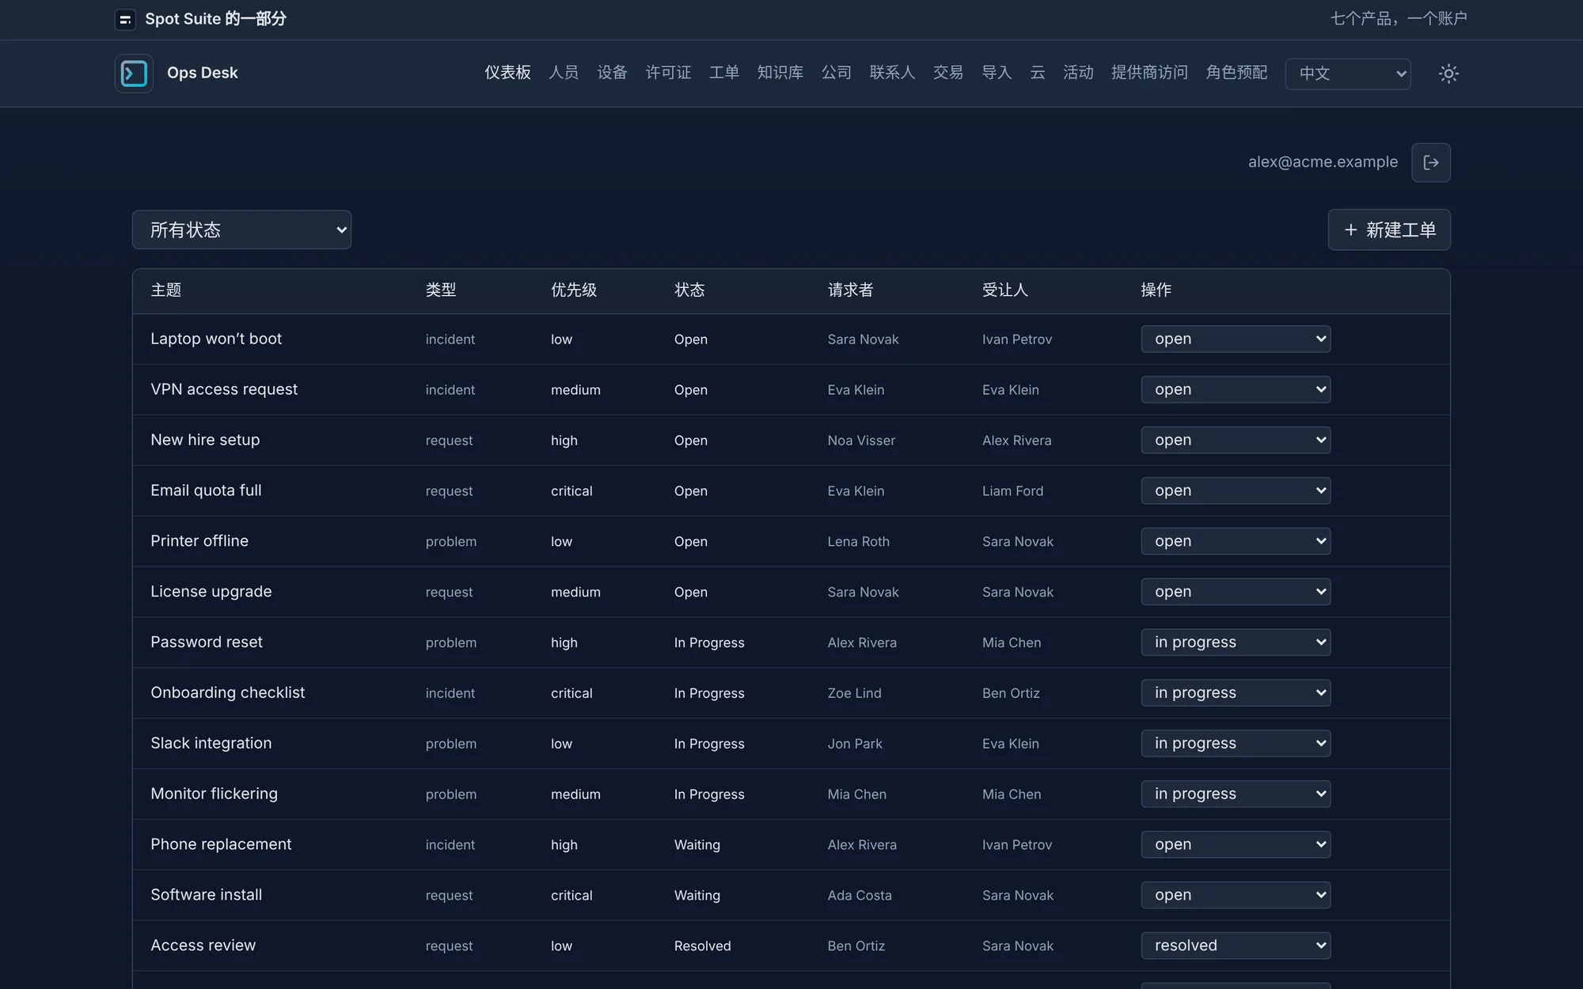Select the Onboarding checklist ticket subject
The width and height of the screenshot is (1583, 989).
[x=228, y=693]
